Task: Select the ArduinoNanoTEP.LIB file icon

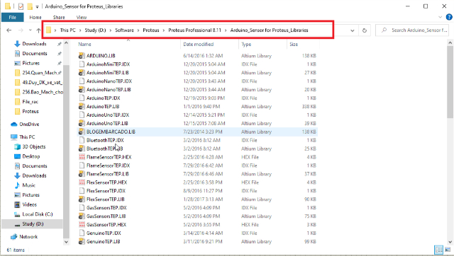Action: (x=82, y=90)
